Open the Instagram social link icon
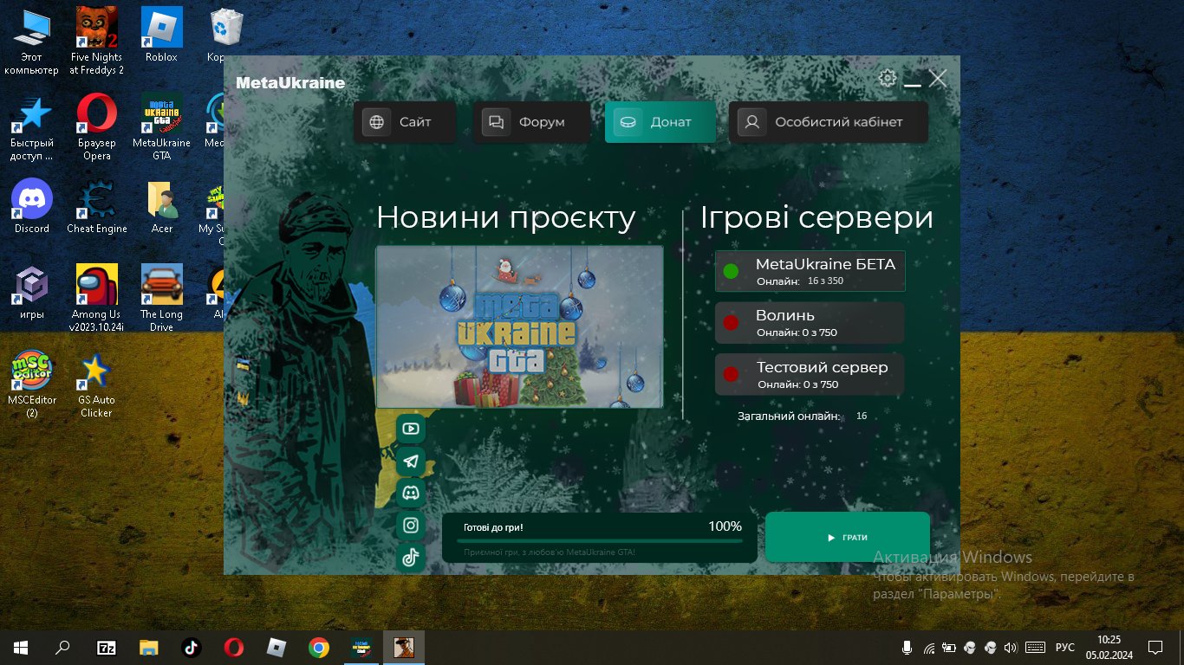The height and width of the screenshot is (665, 1184). coord(411,526)
